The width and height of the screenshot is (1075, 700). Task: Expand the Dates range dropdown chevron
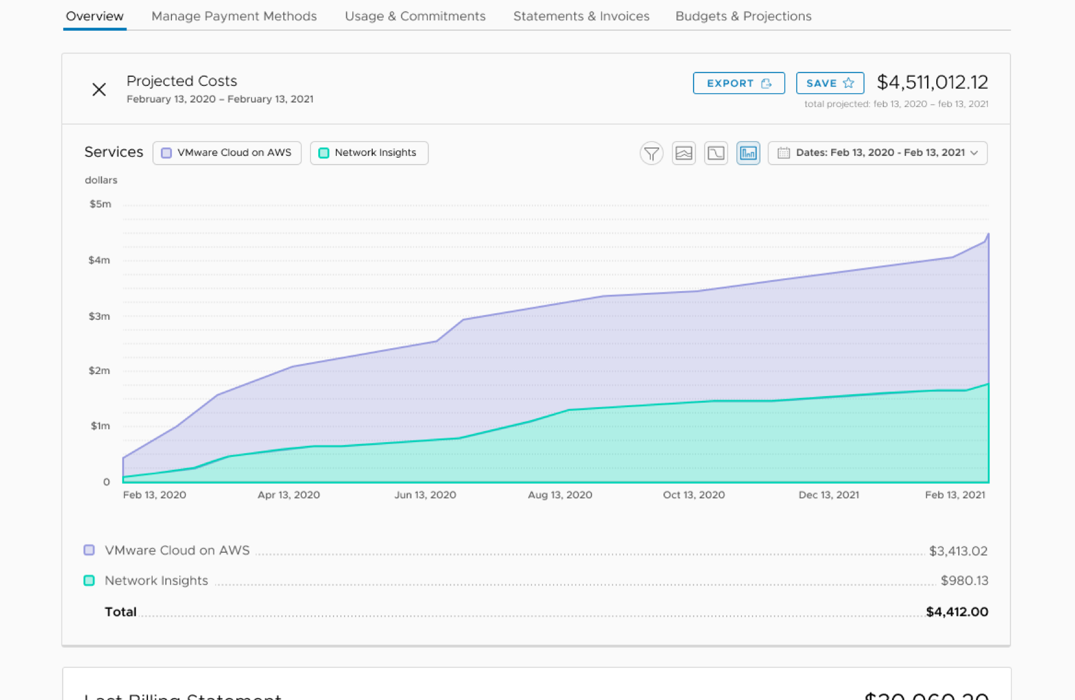974,153
